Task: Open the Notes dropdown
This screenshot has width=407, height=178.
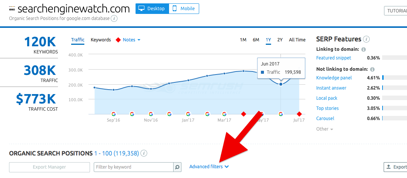Action: (128, 40)
